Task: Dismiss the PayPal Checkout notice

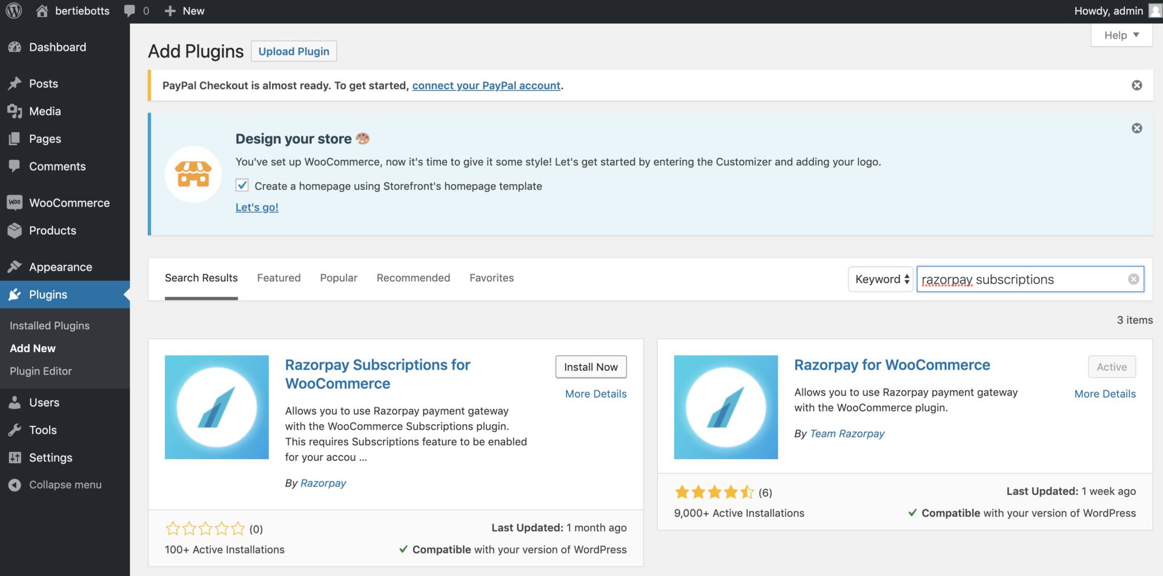Action: tap(1137, 85)
